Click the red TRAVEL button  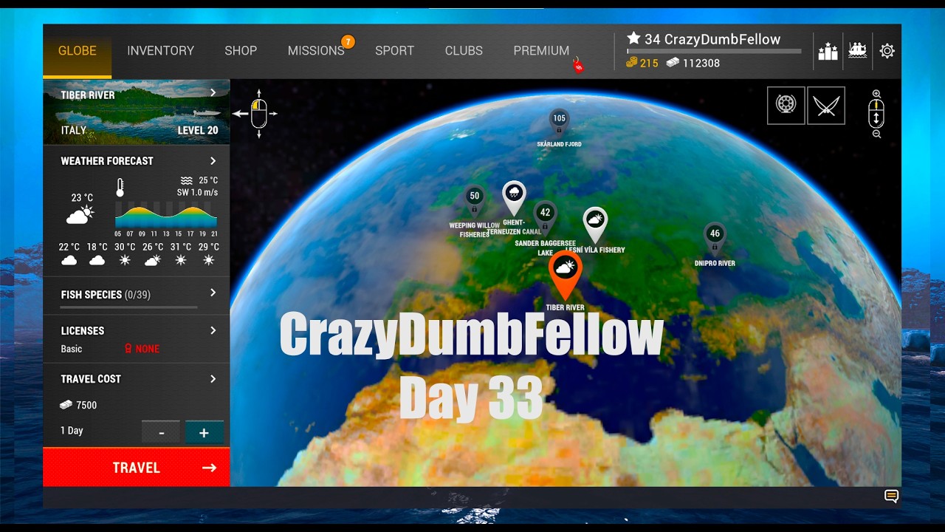137,468
